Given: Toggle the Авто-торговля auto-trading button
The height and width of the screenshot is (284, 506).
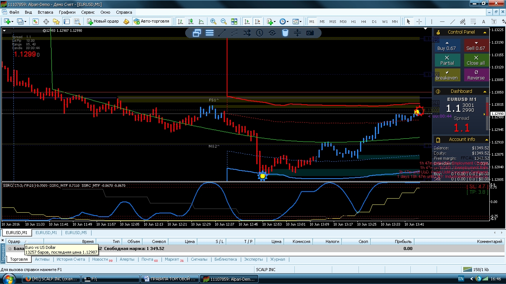Looking at the screenshot, I should pyautogui.click(x=152, y=21).
